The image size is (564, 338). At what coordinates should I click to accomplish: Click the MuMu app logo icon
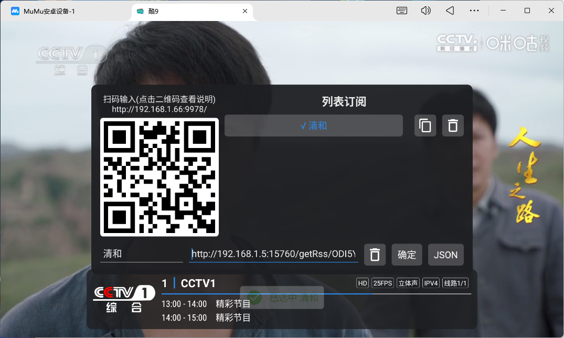coord(15,11)
